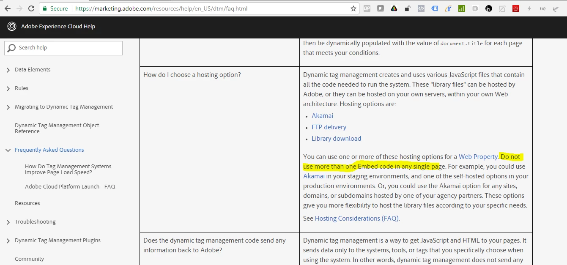The width and height of the screenshot is (567, 265).
Task: Open the red square extension icon
Action: 516,8
